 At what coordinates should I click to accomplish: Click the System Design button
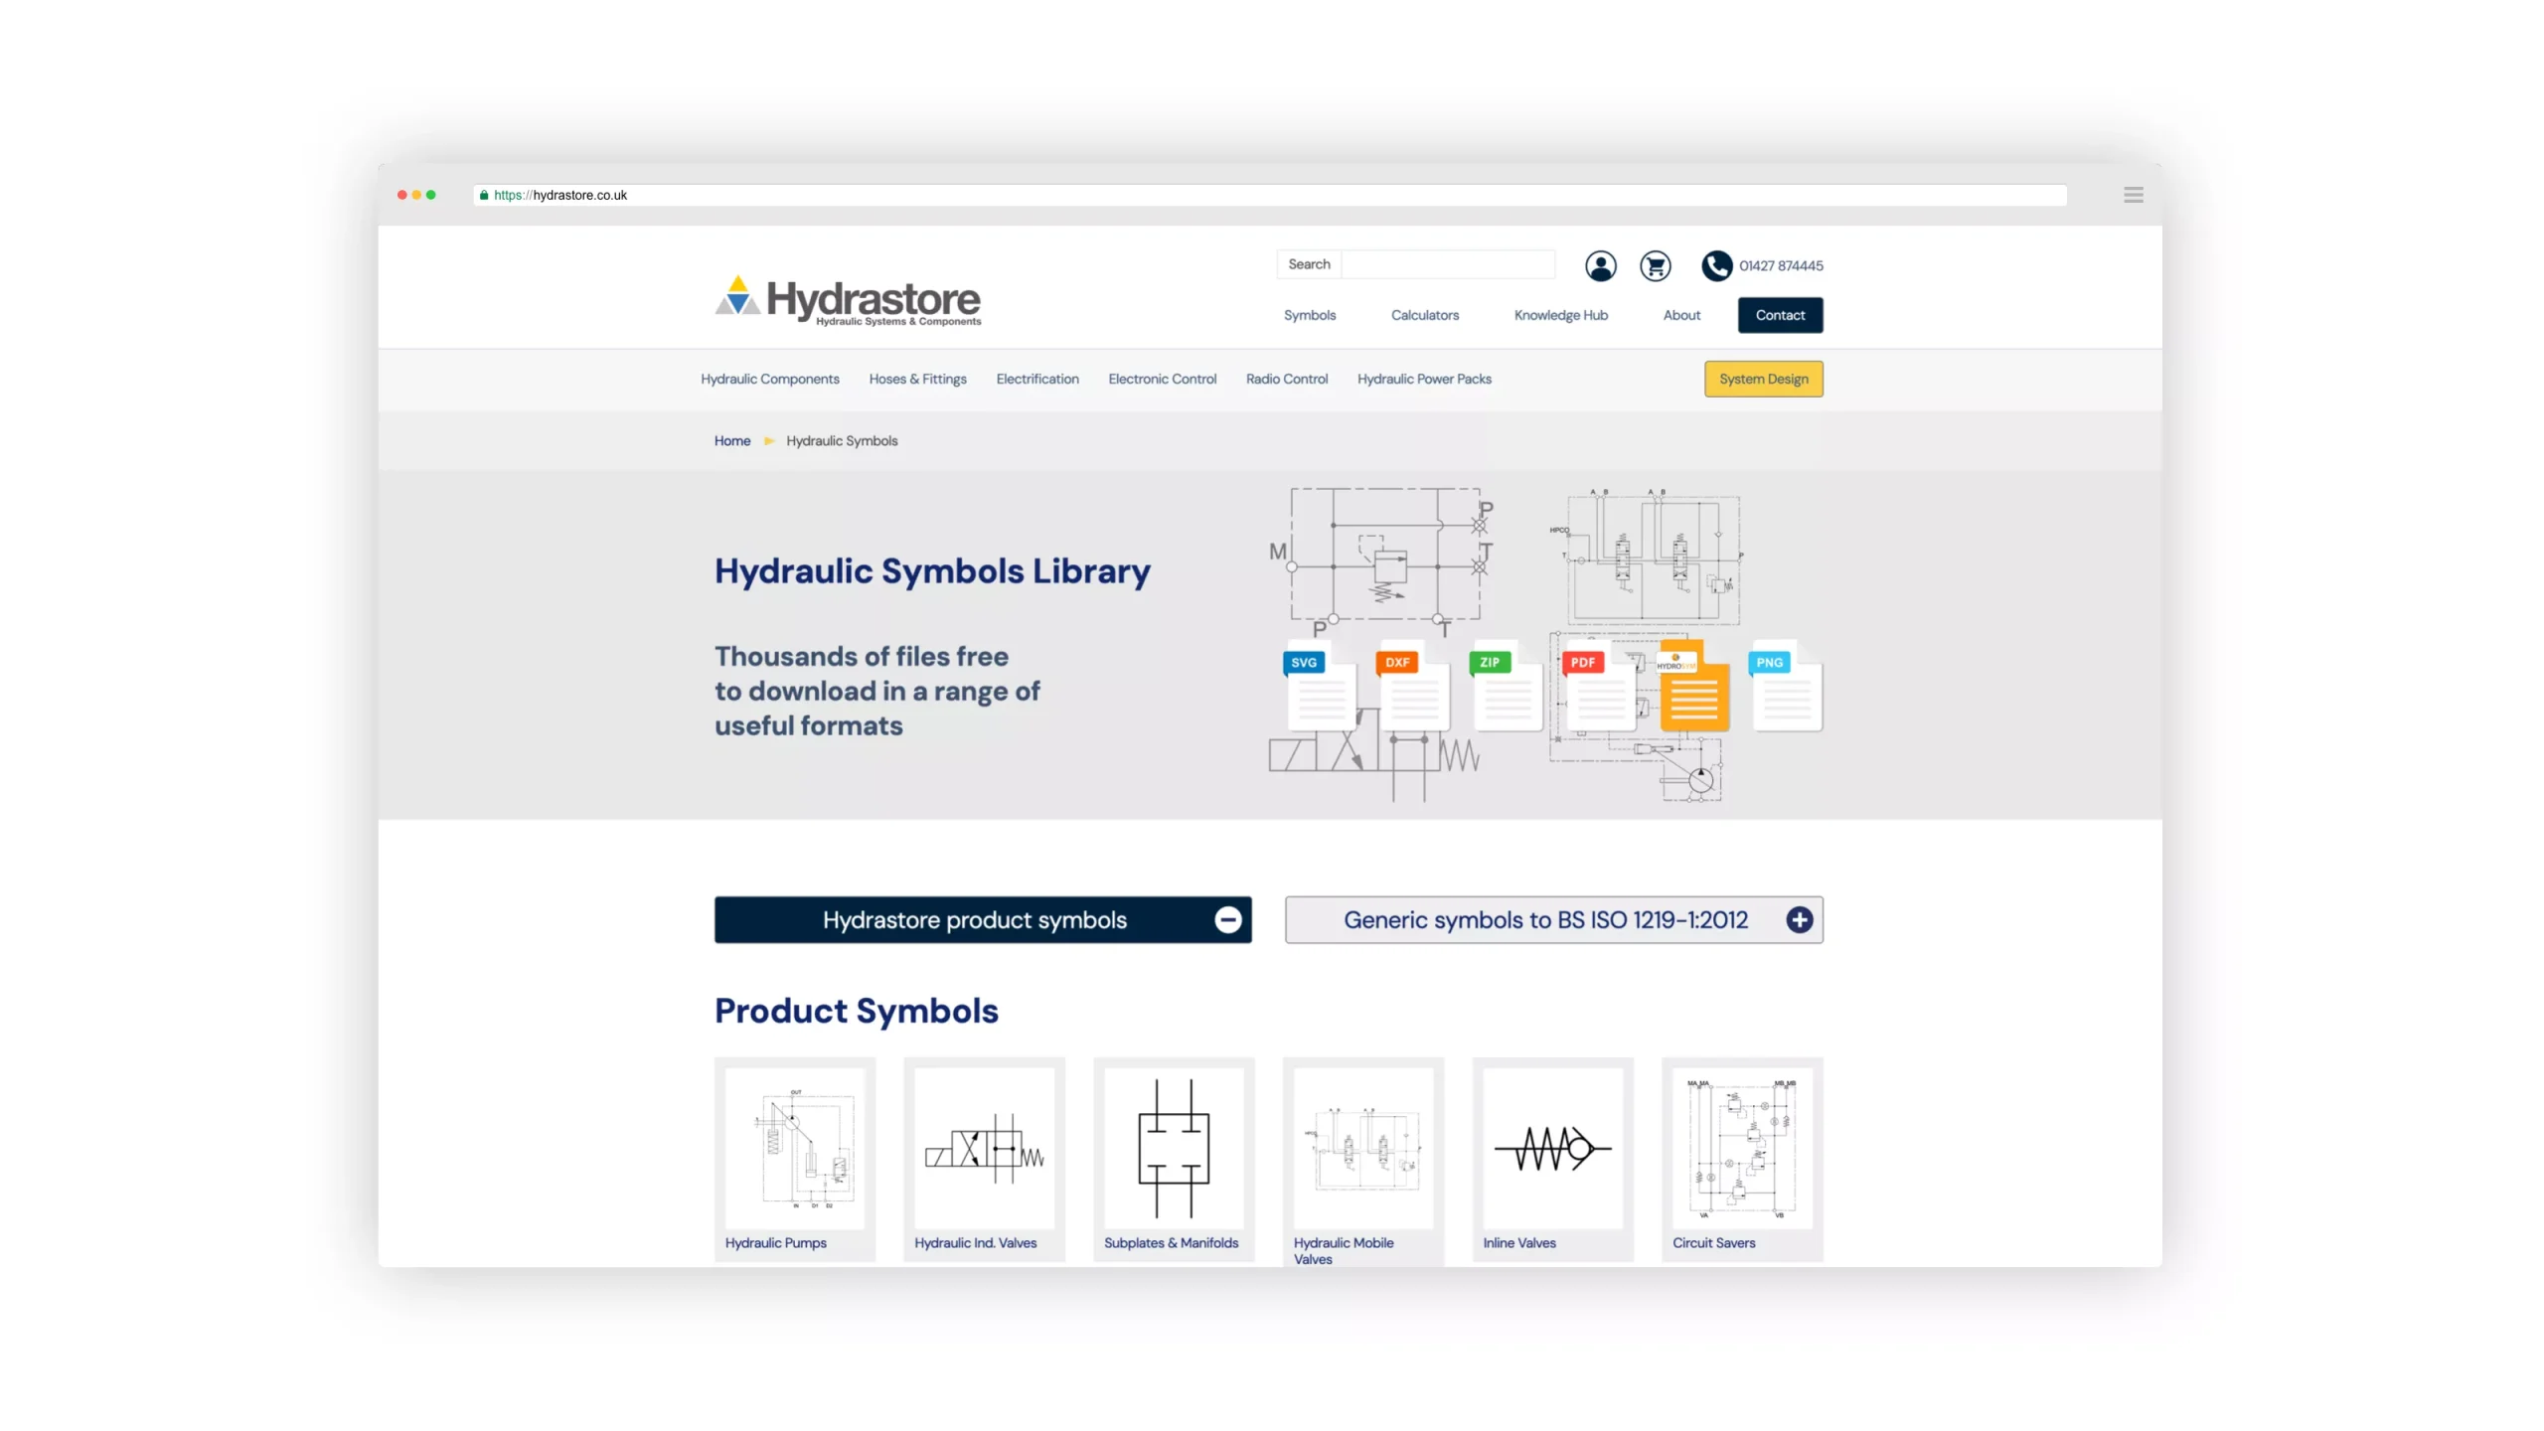pos(1763,379)
